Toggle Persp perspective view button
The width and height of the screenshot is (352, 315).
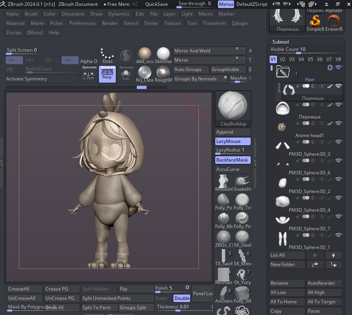pyautogui.click(x=108, y=74)
